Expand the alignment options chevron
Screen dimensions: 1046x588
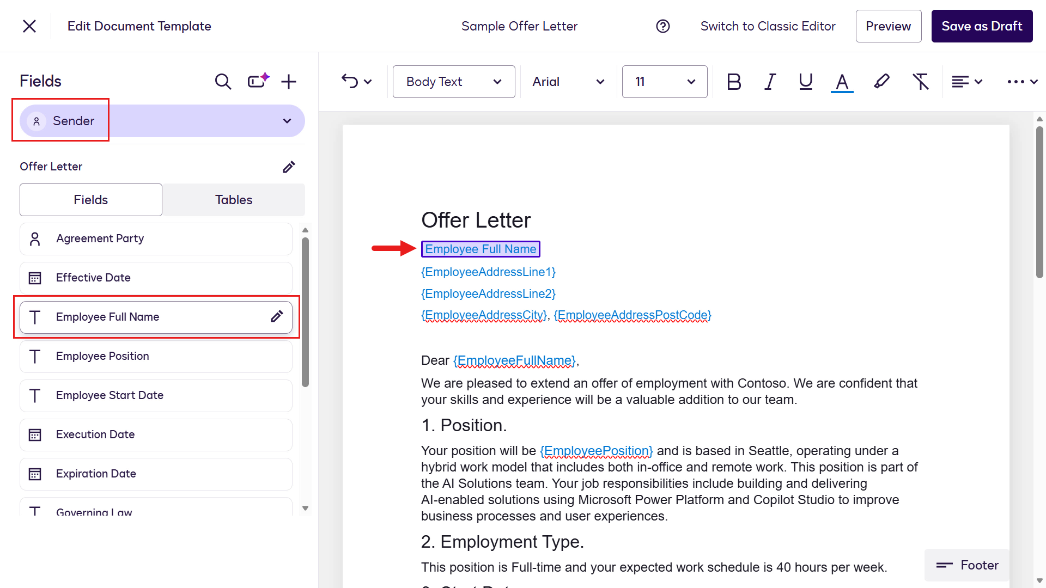tap(978, 82)
